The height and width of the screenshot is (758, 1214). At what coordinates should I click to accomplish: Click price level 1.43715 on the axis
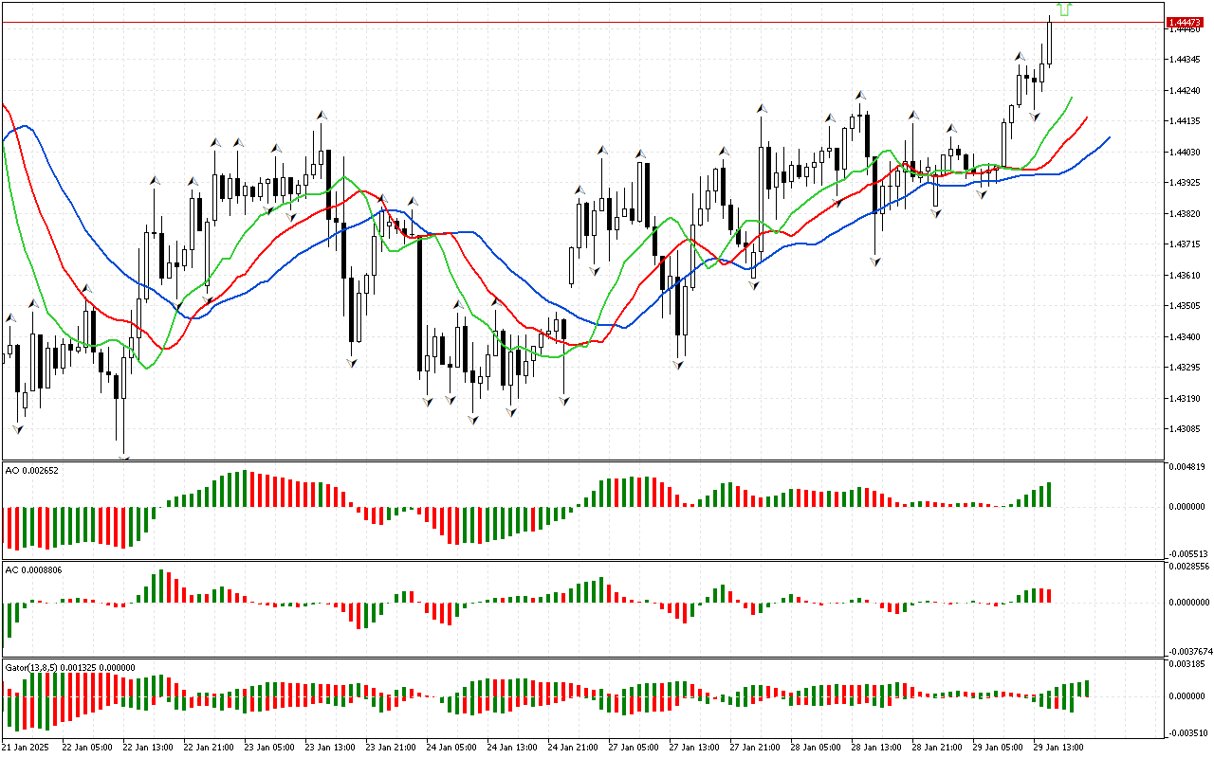point(1186,244)
